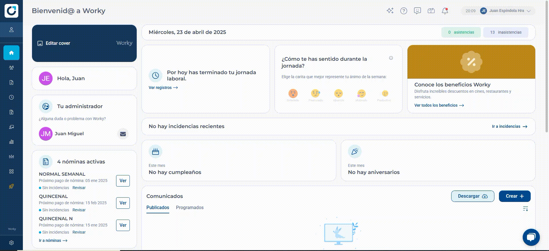
Task: Click Ver for NORMAL SEMANAL payroll
Action: (x=123, y=181)
